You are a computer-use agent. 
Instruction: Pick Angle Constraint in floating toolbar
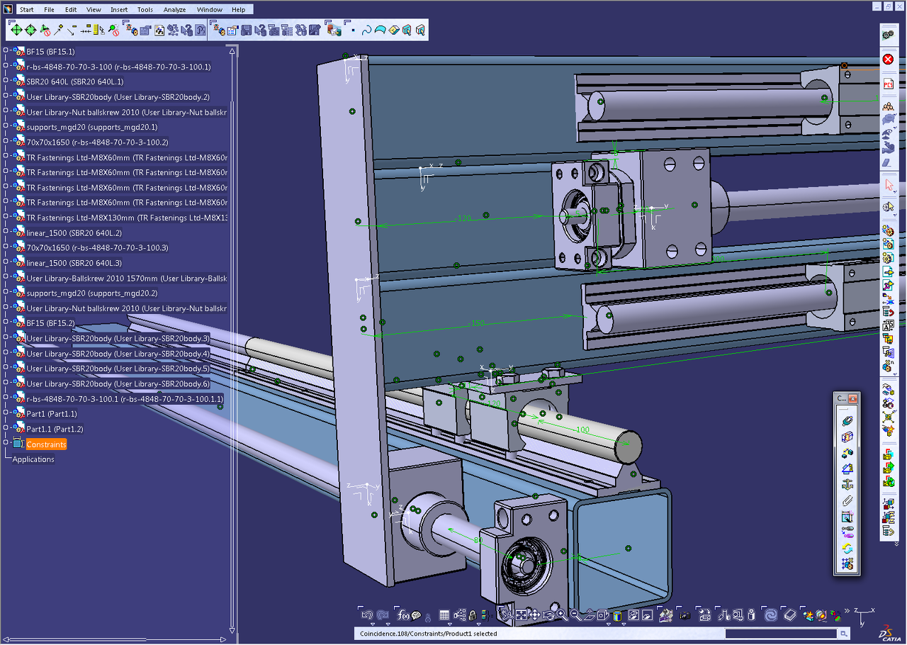[x=847, y=469]
